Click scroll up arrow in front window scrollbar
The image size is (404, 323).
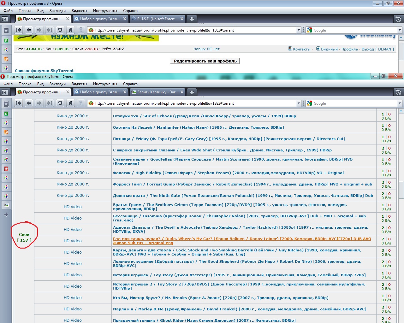click(401, 111)
